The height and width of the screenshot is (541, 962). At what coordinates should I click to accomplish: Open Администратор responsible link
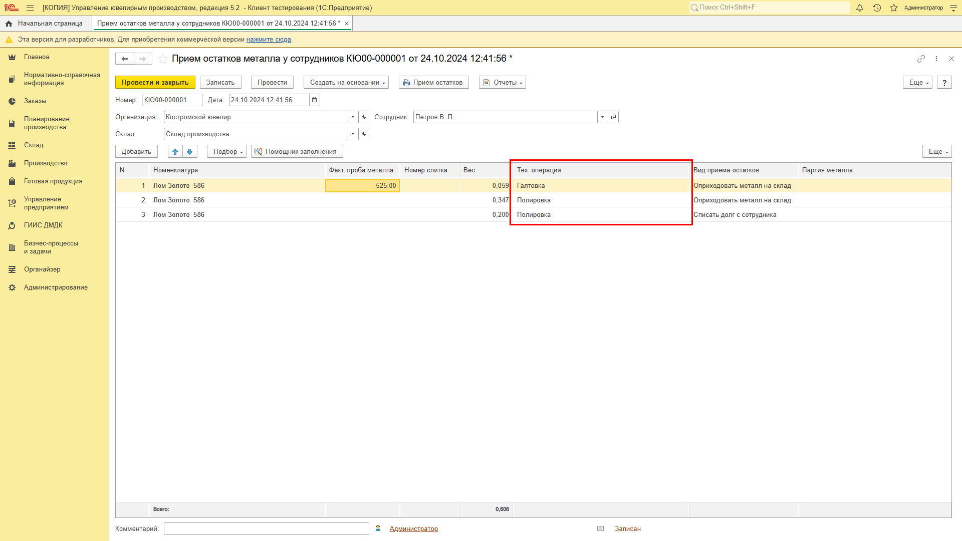point(414,529)
